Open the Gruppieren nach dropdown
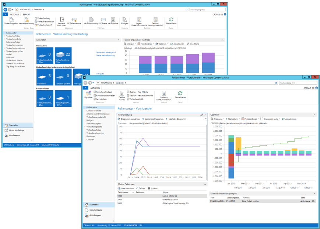The width and height of the screenshot is (320, 229). click(x=270, y=119)
